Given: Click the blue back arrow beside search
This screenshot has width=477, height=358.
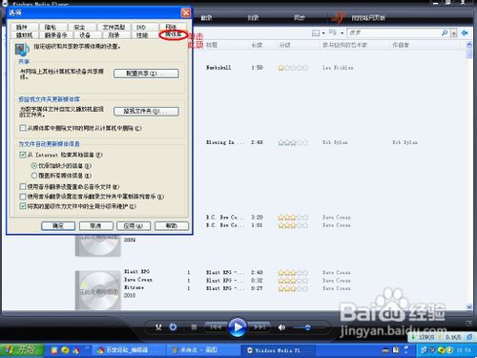Looking at the screenshot, I should pos(465,32).
